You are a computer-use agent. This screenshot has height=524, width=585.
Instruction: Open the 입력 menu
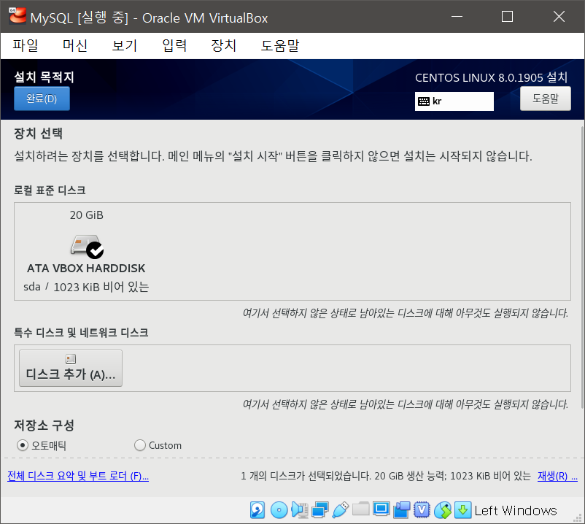point(174,45)
